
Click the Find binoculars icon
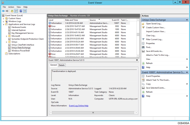pos(143,47)
